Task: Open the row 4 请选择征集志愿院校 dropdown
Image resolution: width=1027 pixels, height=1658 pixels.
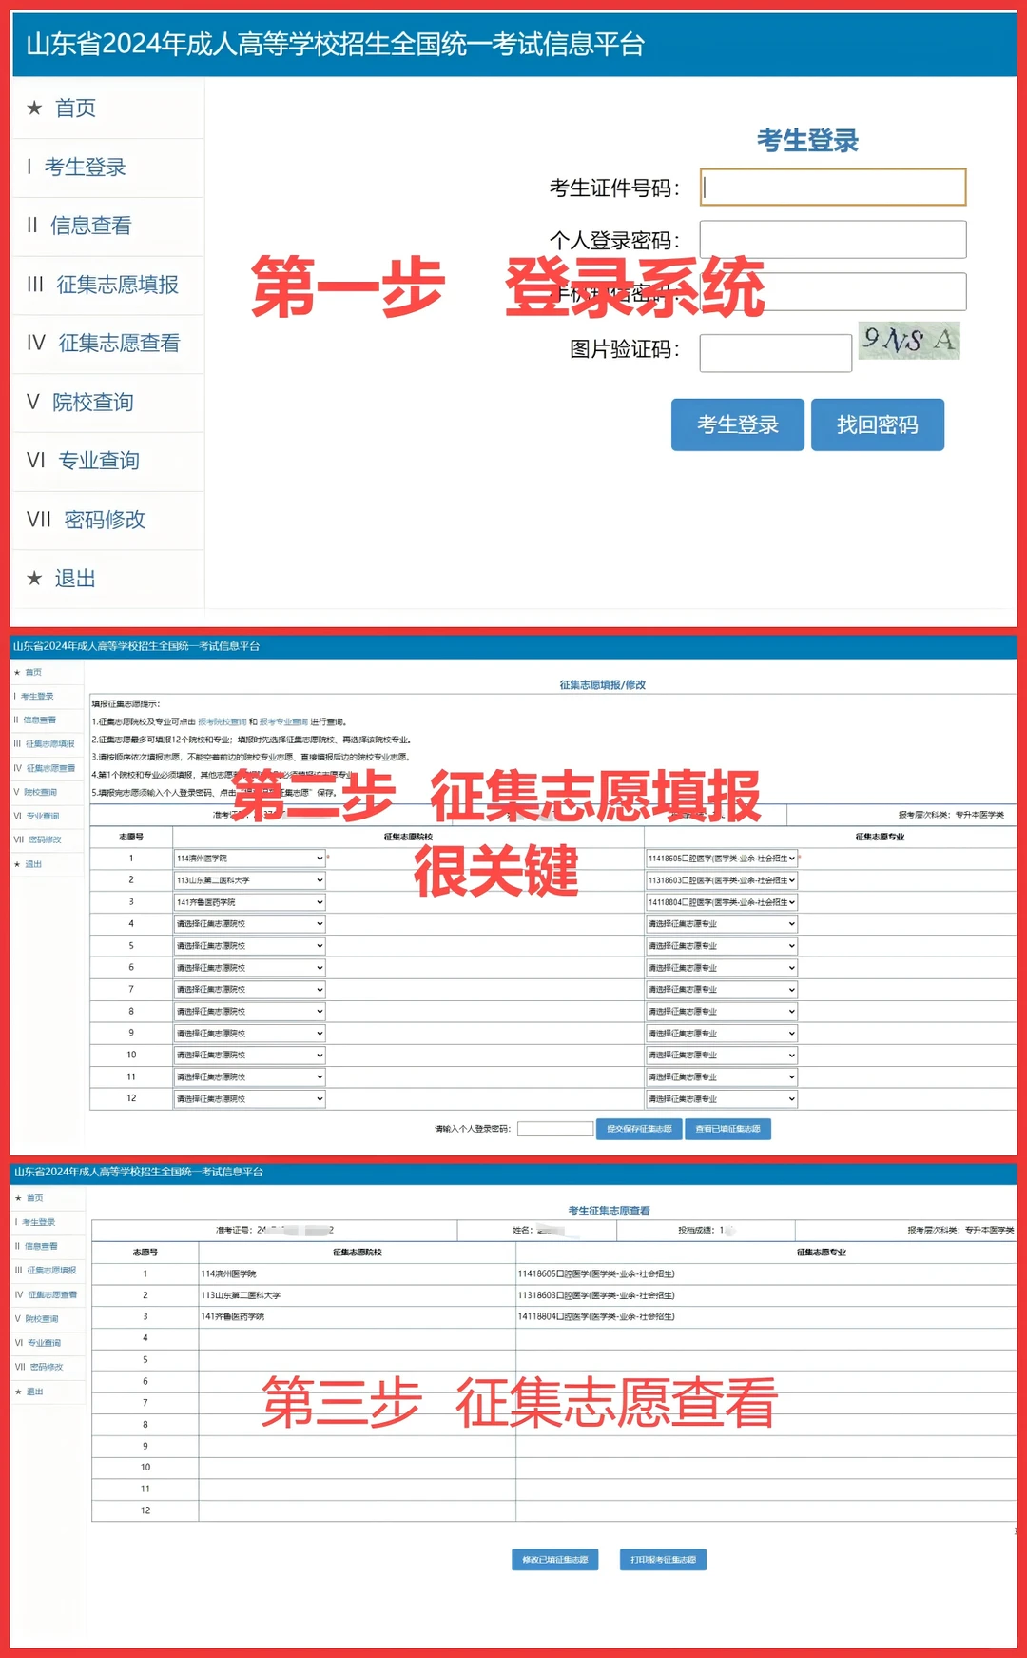Action: [x=249, y=924]
